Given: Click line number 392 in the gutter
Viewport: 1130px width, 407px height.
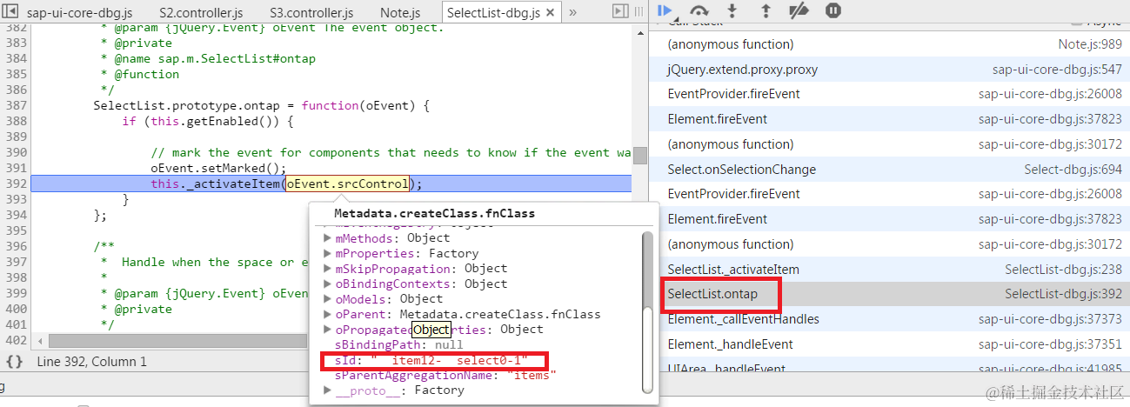Looking at the screenshot, I should pos(15,183).
